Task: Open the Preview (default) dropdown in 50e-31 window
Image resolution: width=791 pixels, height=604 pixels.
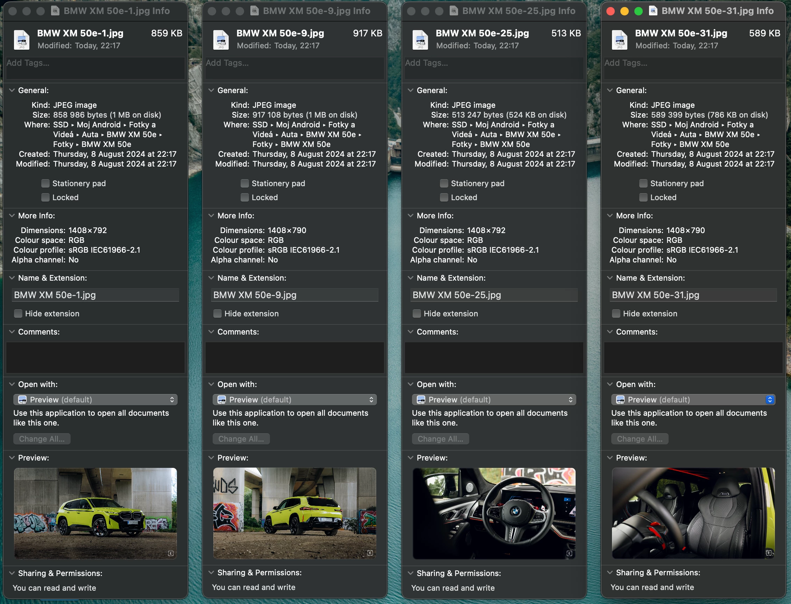Action: coord(693,399)
